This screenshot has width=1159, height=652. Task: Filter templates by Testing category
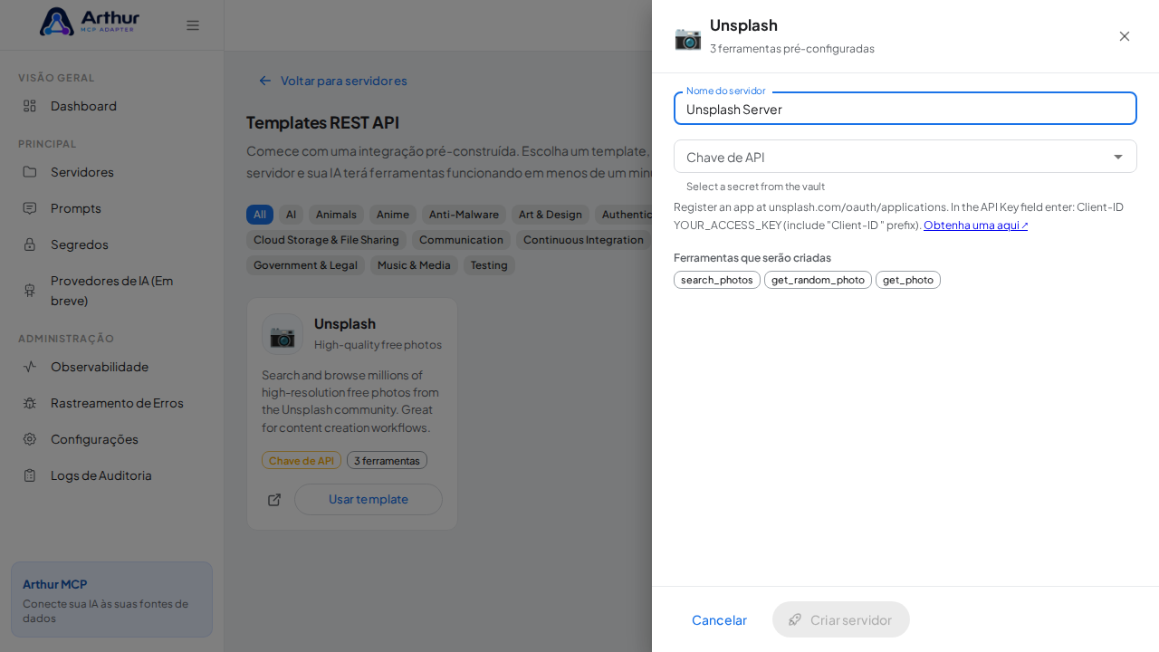tap(489, 265)
